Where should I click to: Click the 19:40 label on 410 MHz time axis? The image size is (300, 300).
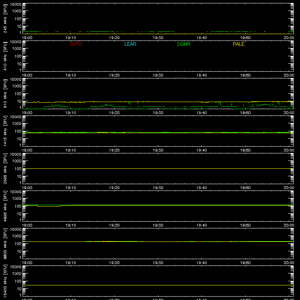click(201, 75)
